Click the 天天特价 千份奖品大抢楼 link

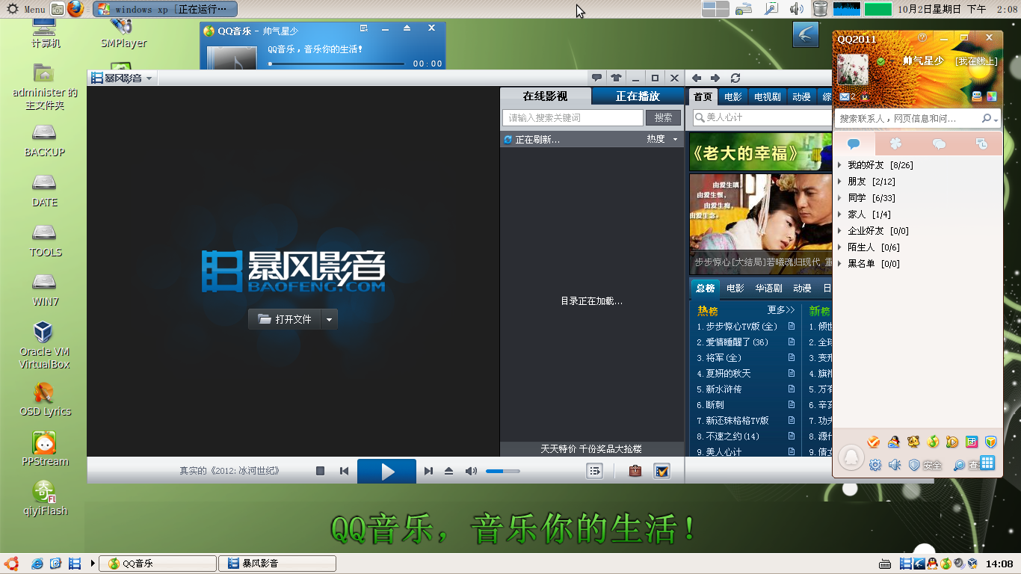(x=591, y=449)
